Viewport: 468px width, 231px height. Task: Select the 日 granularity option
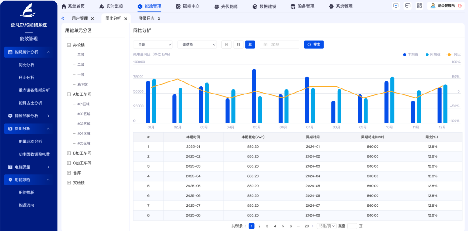pyautogui.click(x=226, y=45)
